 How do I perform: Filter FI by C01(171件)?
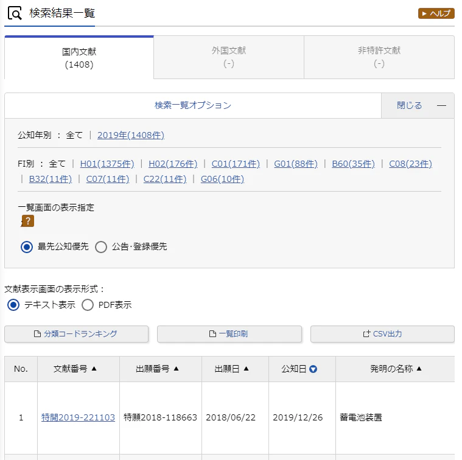coord(236,164)
